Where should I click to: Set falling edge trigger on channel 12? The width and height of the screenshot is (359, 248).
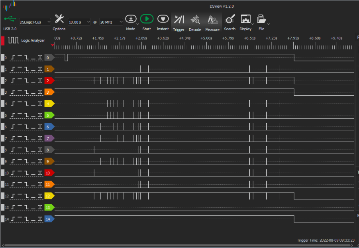[27, 196]
